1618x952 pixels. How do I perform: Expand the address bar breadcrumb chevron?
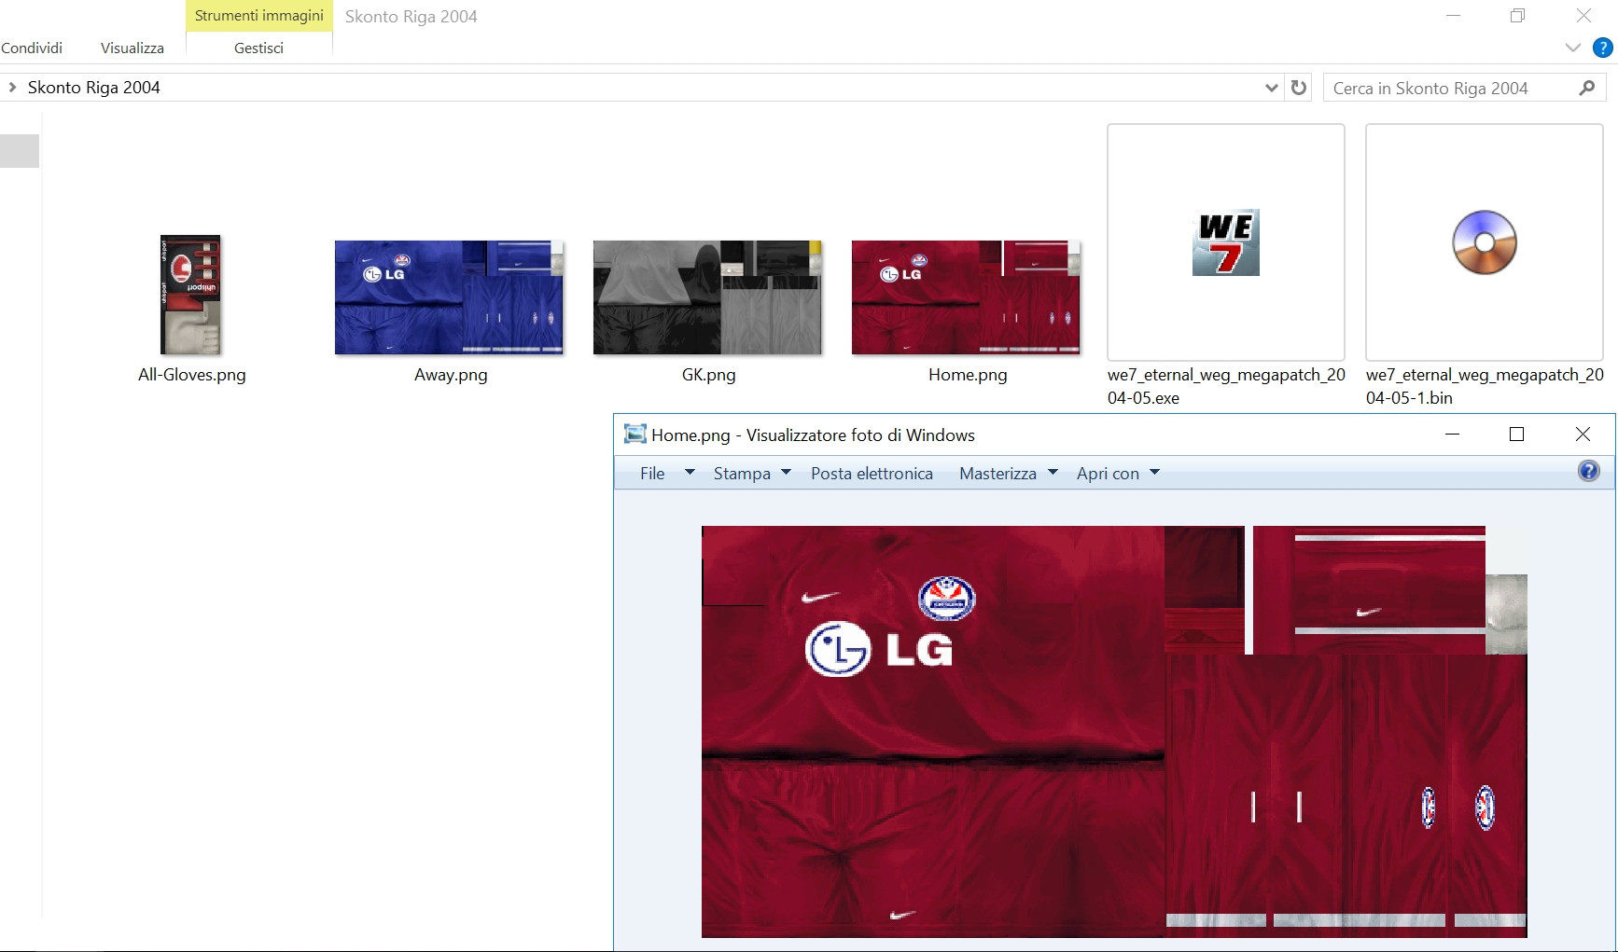point(12,87)
